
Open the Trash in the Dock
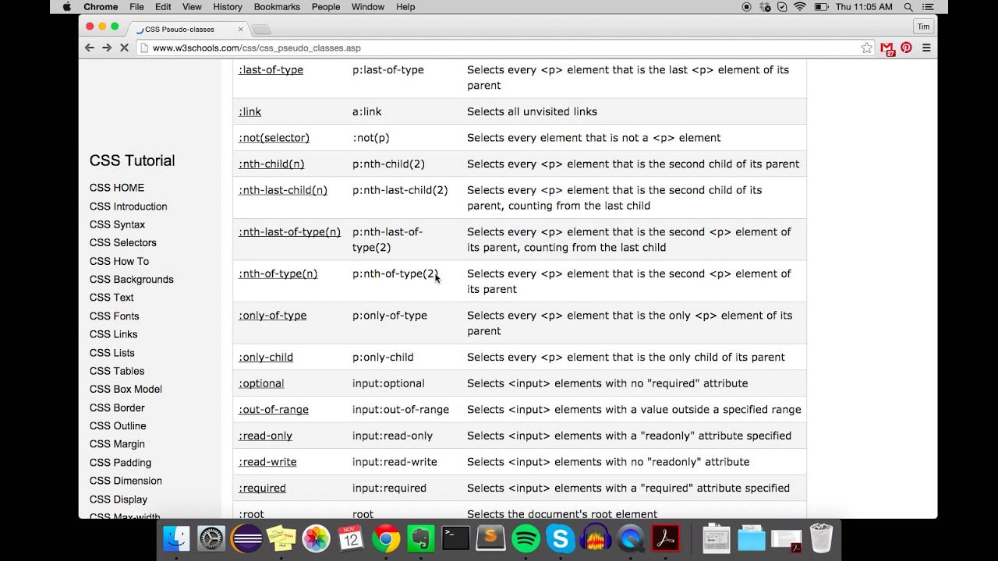821,538
